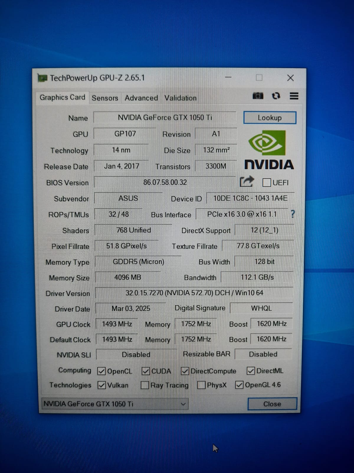
Task: Click the GPU field GP107
Action: pos(125,134)
